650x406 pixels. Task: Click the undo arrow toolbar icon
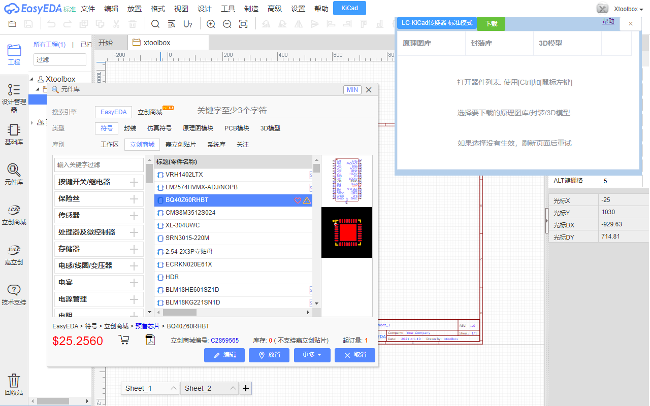pos(51,24)
